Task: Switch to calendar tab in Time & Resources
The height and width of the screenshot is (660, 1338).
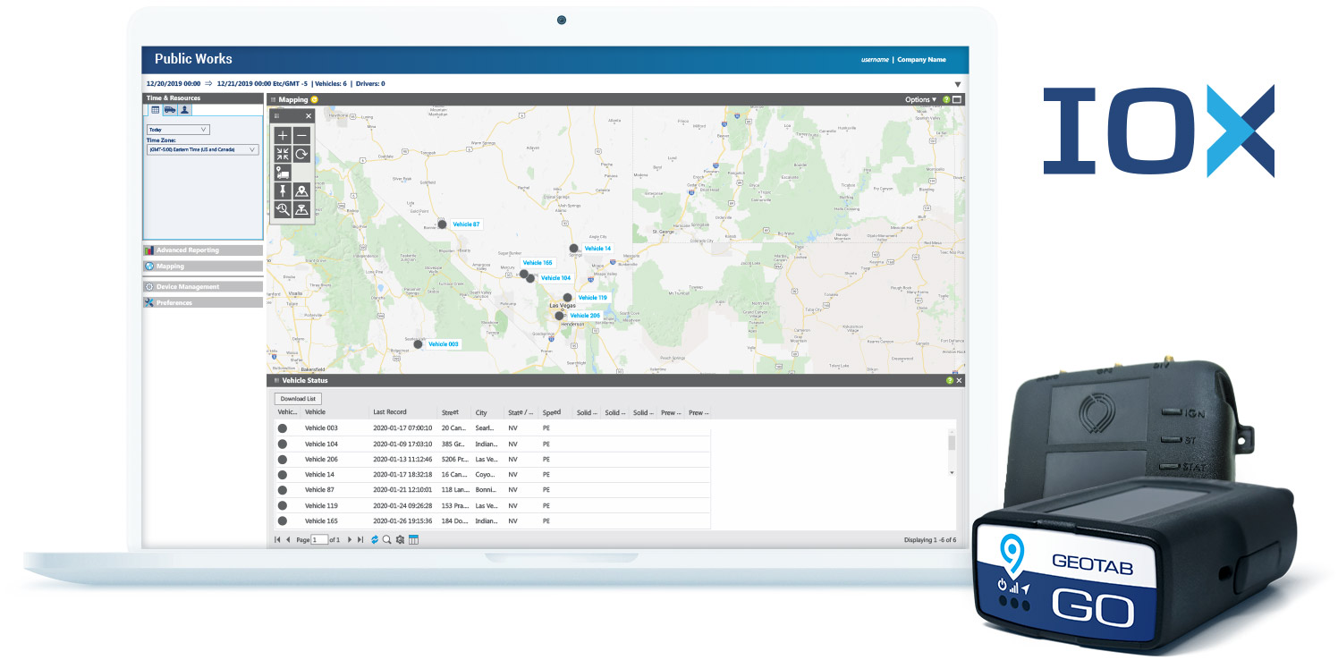Action: pos(155,110)
